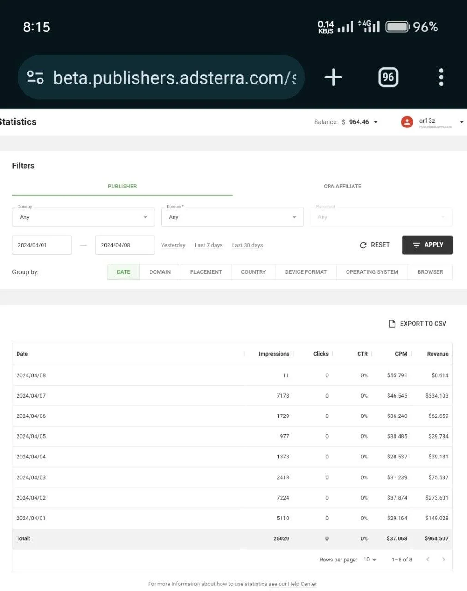Image resolution: width=467 pixels, height=591 pixels.
Task: Open the Country dropdown
Action: tap(84, 217)
